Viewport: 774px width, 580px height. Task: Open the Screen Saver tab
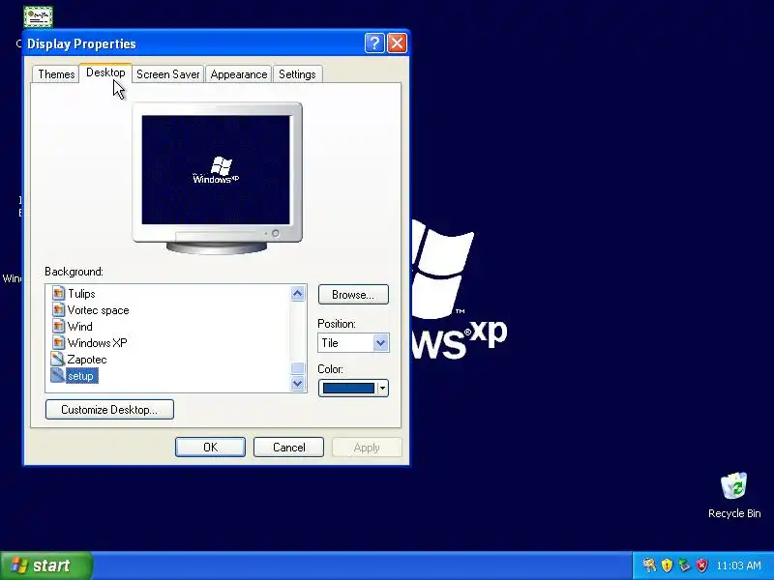[x=167, y=74]
